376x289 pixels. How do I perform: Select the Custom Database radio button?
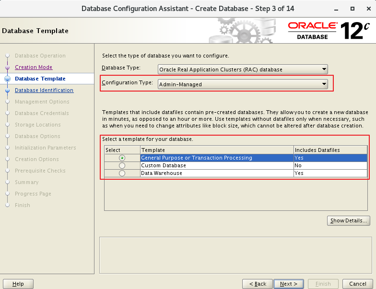[x=122, y=165]
